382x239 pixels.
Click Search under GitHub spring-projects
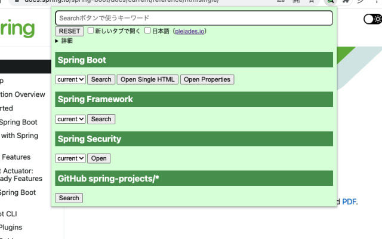69,198
